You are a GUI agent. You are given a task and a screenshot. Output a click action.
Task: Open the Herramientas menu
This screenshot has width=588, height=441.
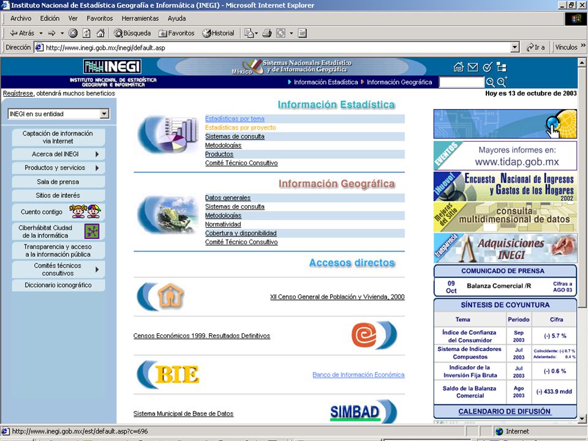[140, 18]
